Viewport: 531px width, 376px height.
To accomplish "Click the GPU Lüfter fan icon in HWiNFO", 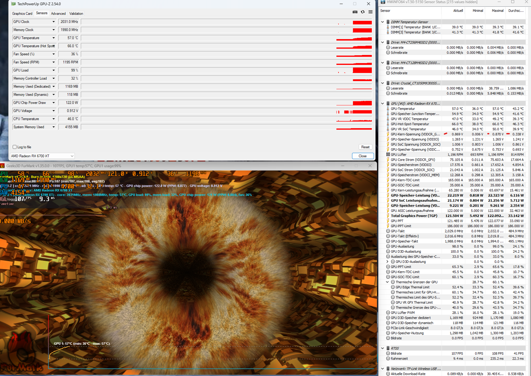I will click(388, 155).
